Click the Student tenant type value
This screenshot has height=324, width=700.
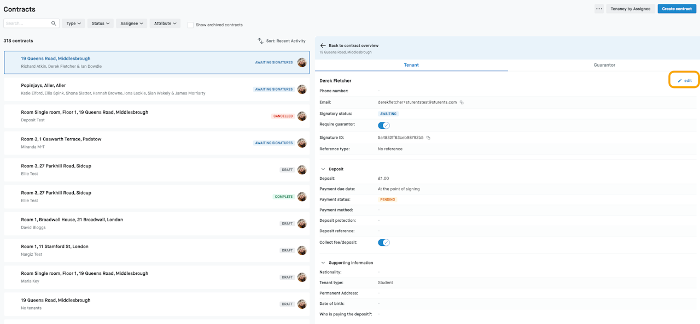click(x=386, y=283)
